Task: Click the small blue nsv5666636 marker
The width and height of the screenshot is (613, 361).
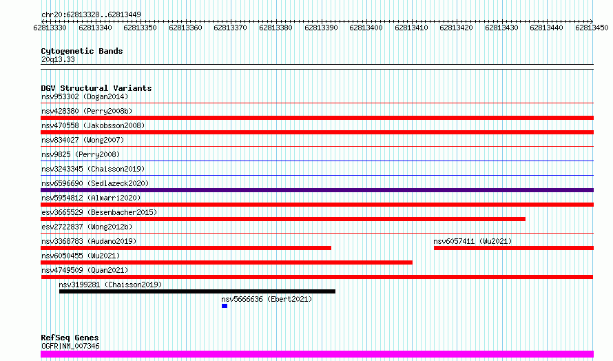Action: tap(225, 306)
